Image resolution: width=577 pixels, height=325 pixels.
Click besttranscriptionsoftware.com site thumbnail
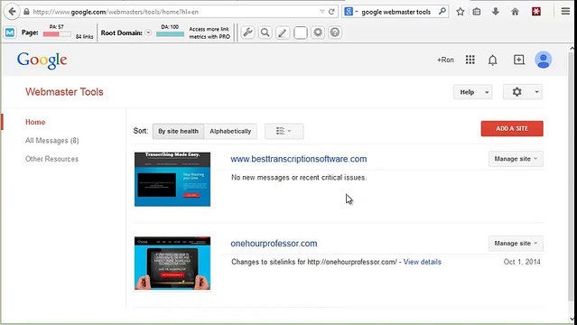[x=172, y=179]
